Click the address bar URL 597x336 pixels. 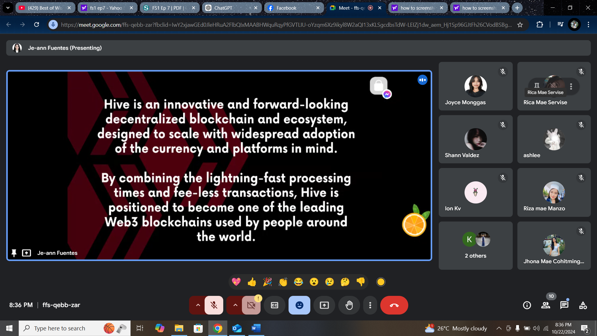click(x=286, y=25)
